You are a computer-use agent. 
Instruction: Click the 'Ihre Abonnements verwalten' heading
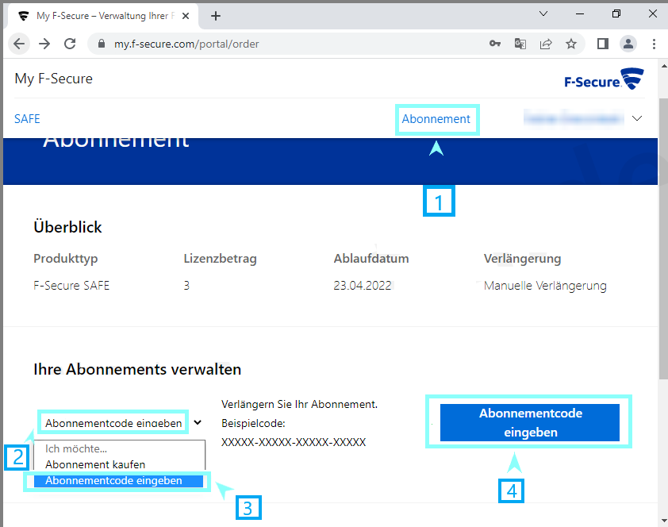[137, 369]
